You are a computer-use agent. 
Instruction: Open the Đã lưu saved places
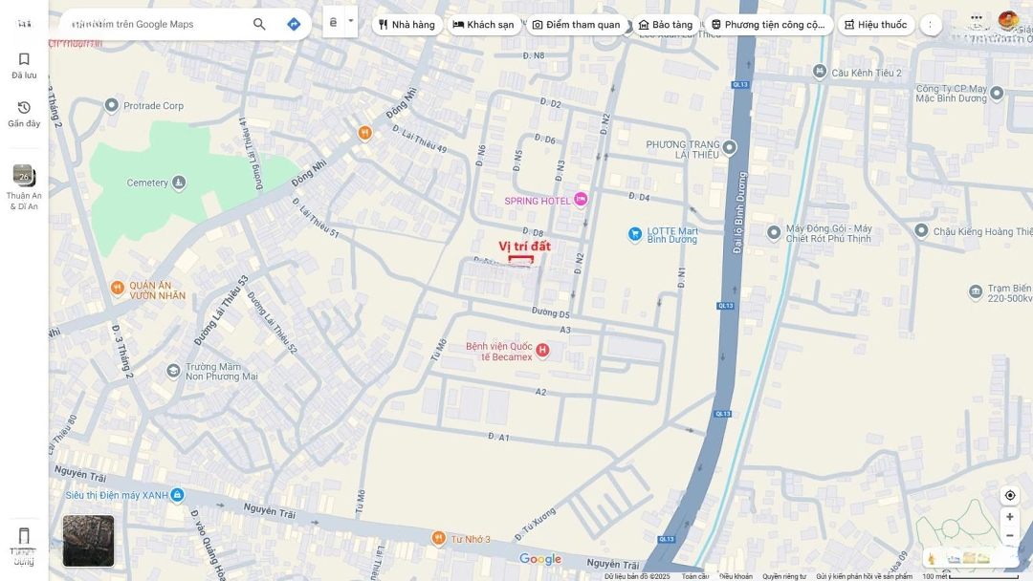[24, 65]
